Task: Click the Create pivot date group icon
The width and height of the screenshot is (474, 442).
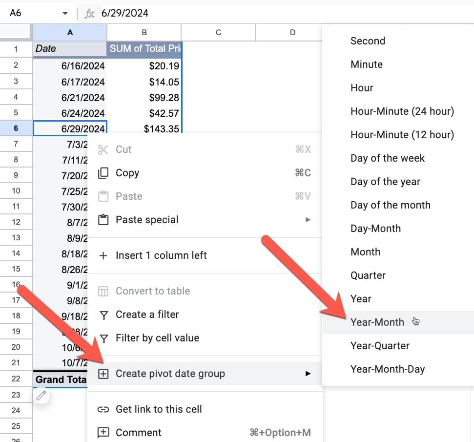Action: click(103, 374)
